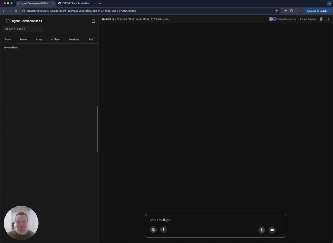Start video input with the camera icon

pos(272,230)
